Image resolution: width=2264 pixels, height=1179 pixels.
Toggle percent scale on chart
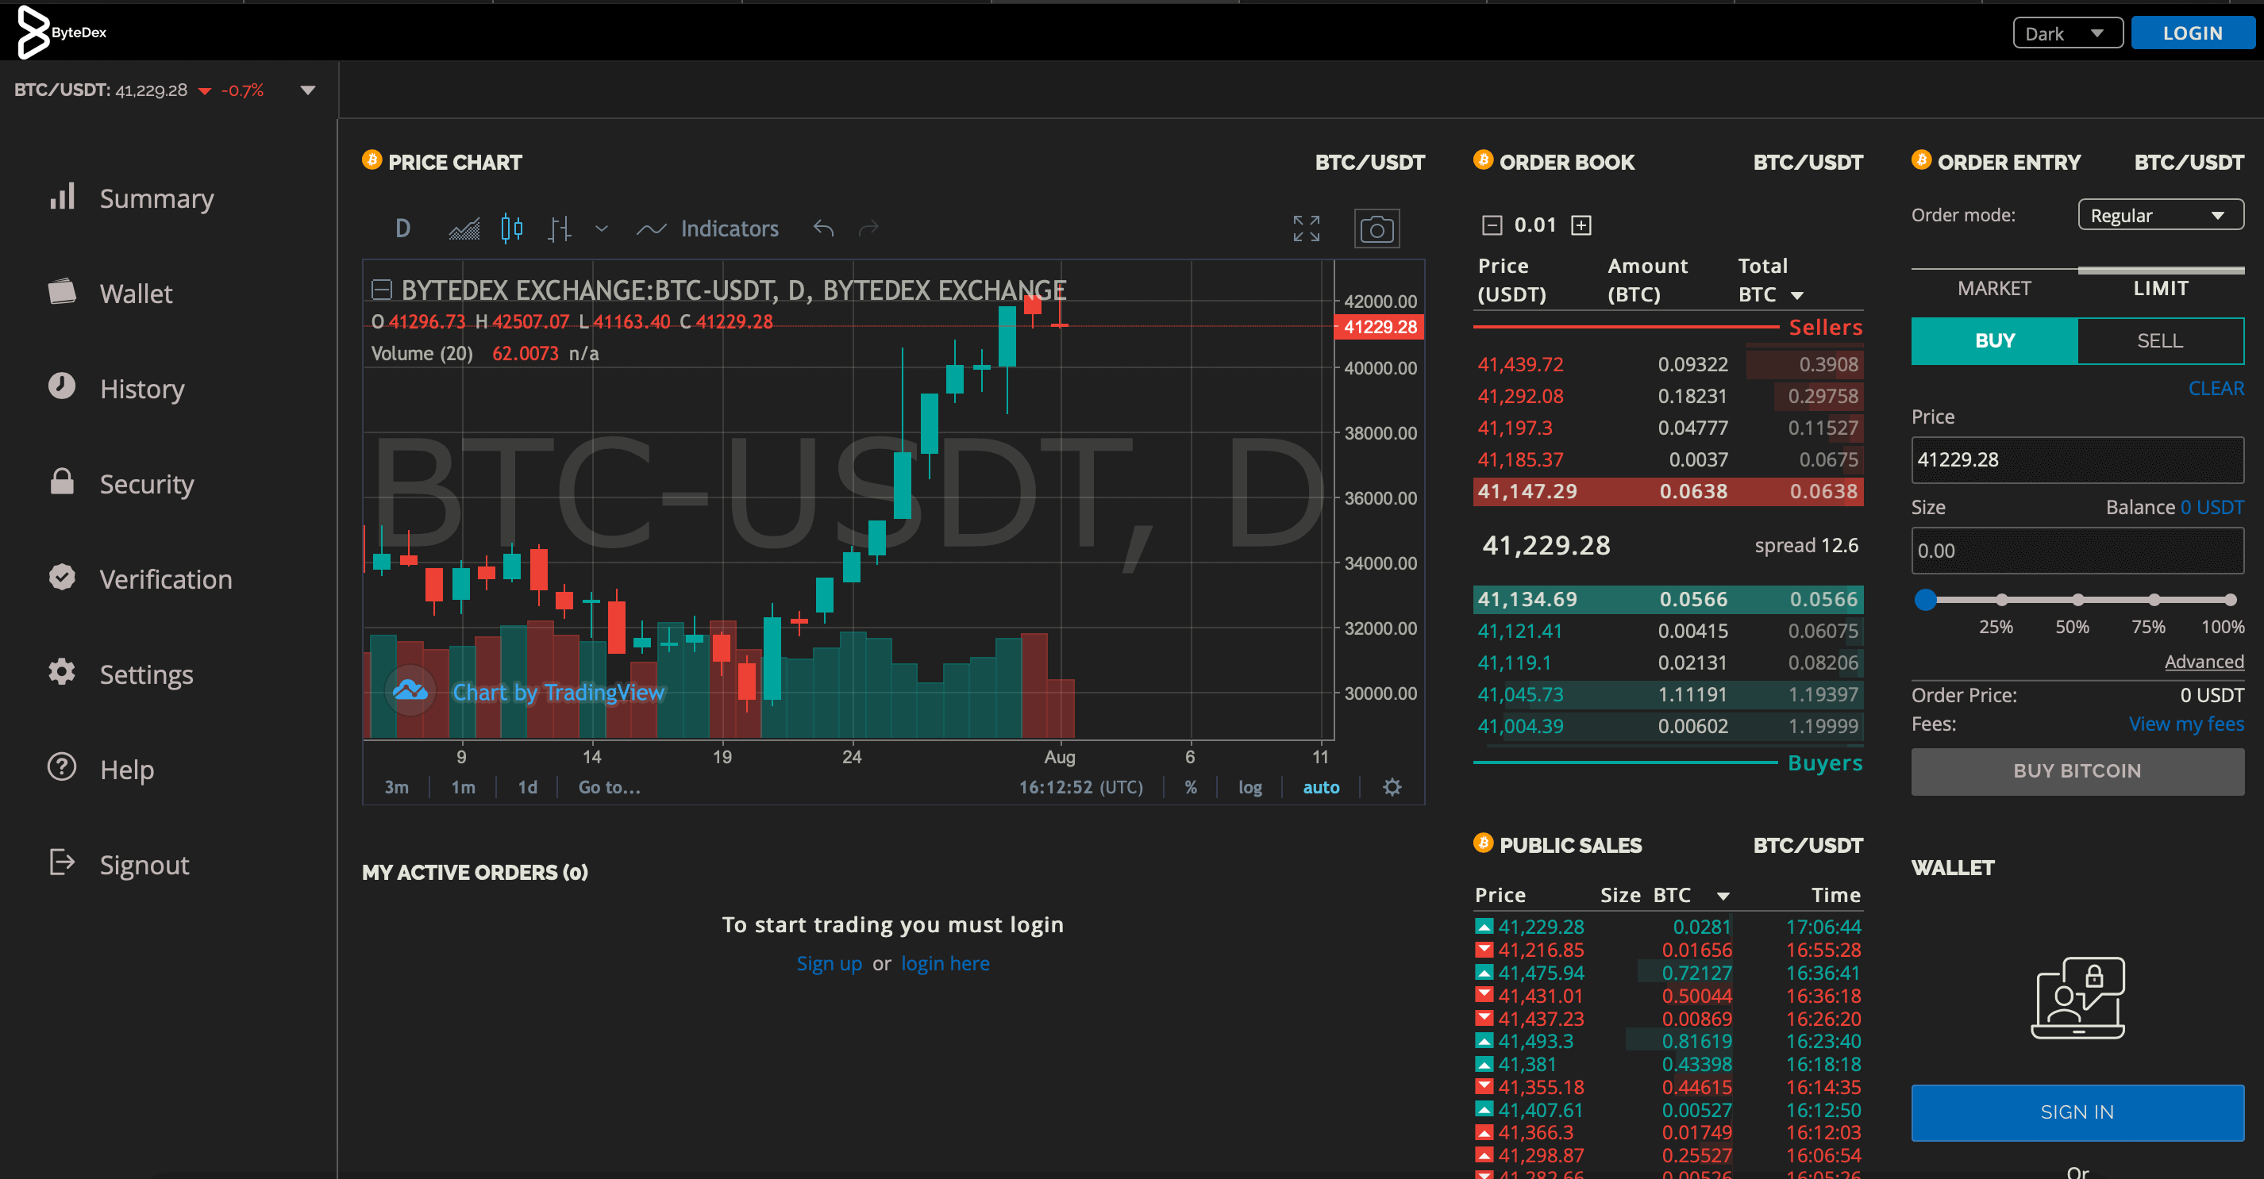tap(1190, 787)
